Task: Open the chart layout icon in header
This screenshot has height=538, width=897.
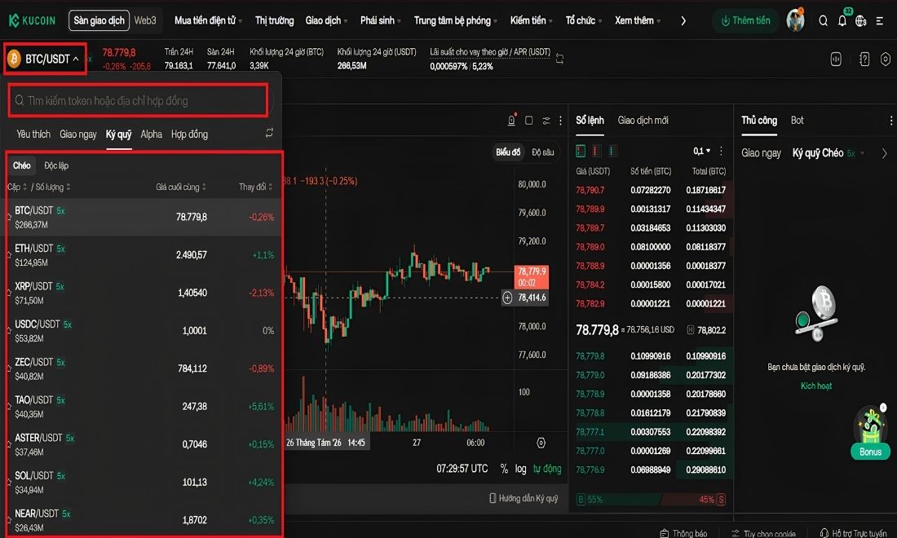Action: [836, 59]
